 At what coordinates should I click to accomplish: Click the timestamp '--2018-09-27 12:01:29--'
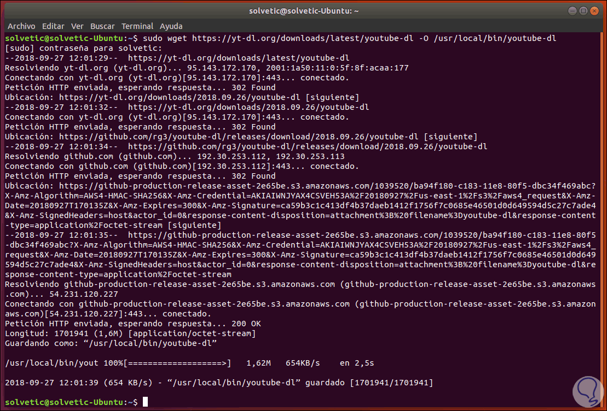coord(61,58)
